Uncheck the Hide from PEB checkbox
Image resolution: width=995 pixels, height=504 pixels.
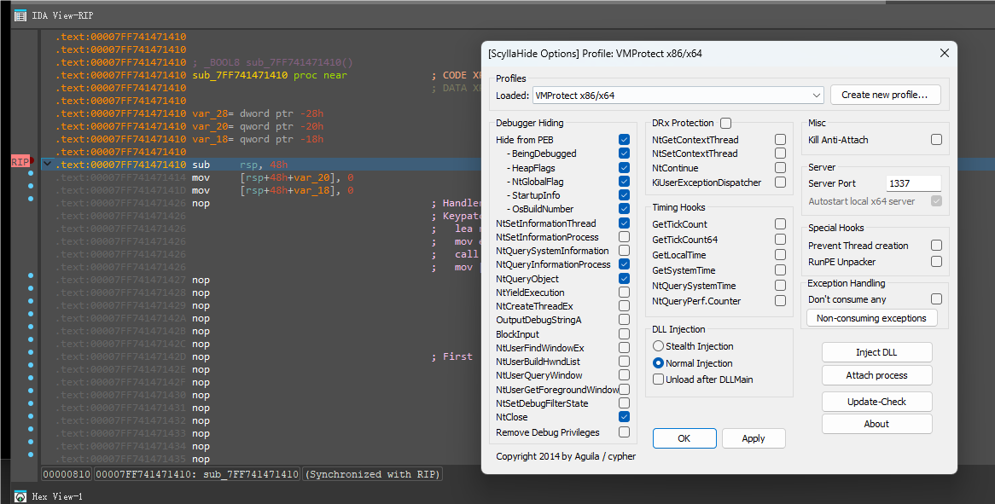point(624,140)
